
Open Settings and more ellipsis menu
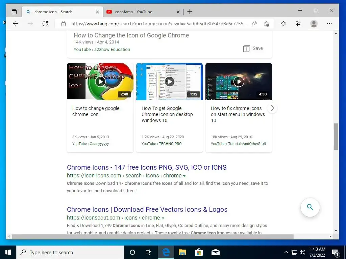[329, 24]
